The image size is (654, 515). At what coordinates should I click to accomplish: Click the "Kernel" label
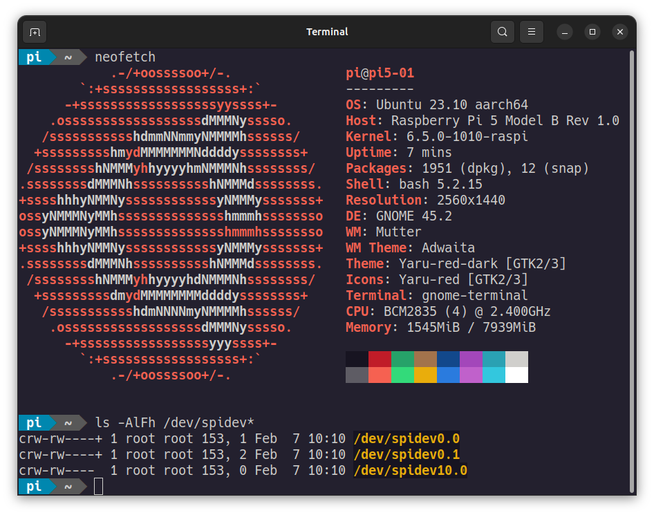pyautogui.click(x=368, y=136)
